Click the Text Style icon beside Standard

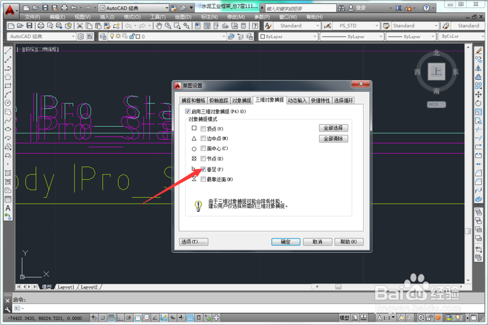click(268, 26)
